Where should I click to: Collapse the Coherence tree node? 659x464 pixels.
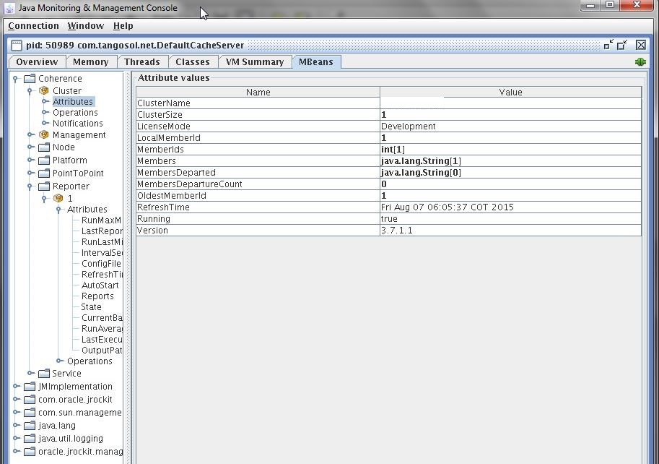16,79
